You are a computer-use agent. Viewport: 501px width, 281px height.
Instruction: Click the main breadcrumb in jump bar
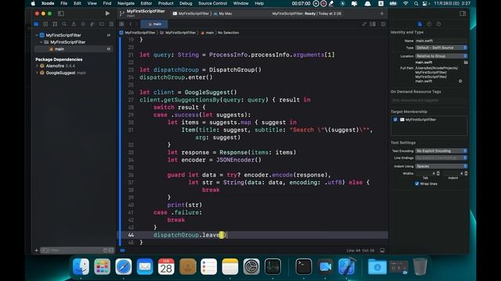click(x=207, y=33)
